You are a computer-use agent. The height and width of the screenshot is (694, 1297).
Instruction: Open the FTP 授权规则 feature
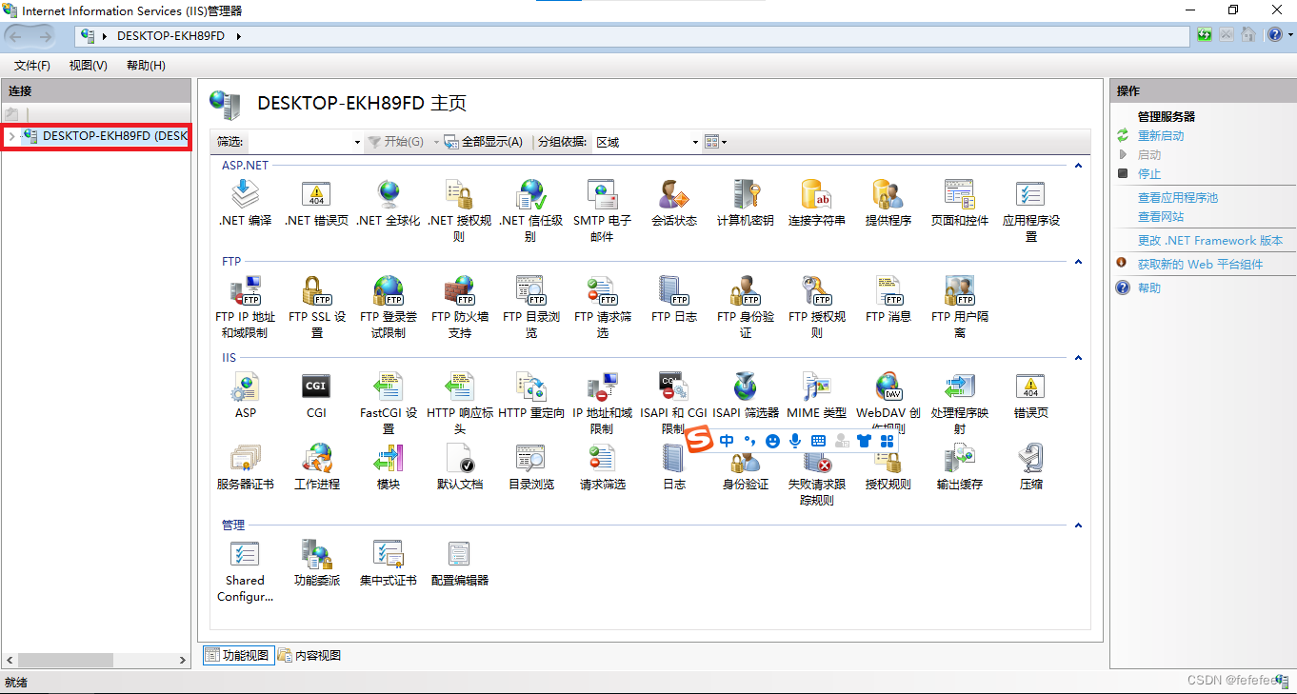click(816, 307)
